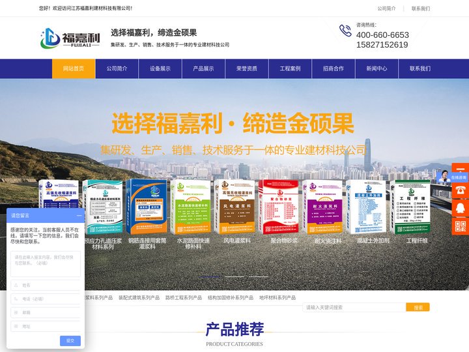Open QQ penguin chat icon
The image size is (469, 352).
point(461,208)
